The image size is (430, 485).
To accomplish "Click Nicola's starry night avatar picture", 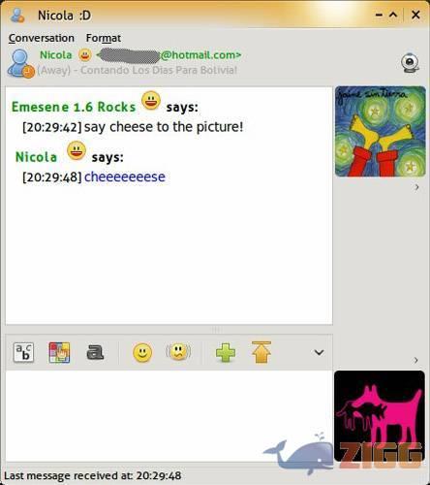I will coord(381,132).
